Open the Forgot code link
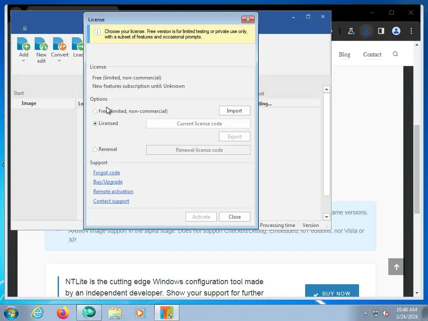 [107, 173]
